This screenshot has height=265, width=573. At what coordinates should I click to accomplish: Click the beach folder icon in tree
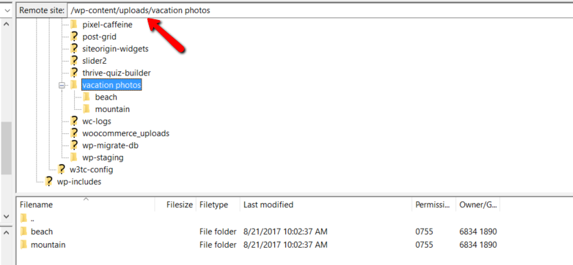[x=87, y=97]
